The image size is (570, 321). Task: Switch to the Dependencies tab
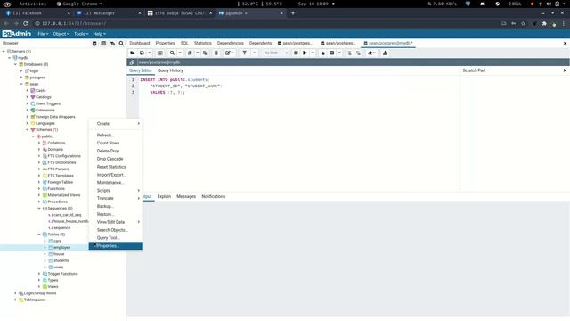[231, 44]
